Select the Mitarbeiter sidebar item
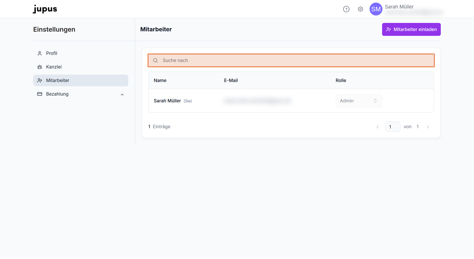Image resolution: width=474 pixels, height=259 pixels. [x=81, y=80]
